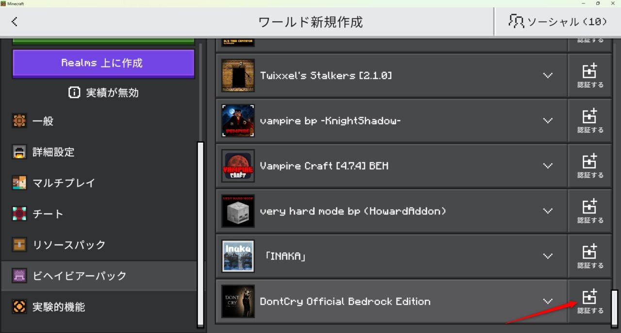The height and width of the screenshot is (333, 621).
Task: Activate the vampire bp -KnightShadow- pack
Action: 590,121
